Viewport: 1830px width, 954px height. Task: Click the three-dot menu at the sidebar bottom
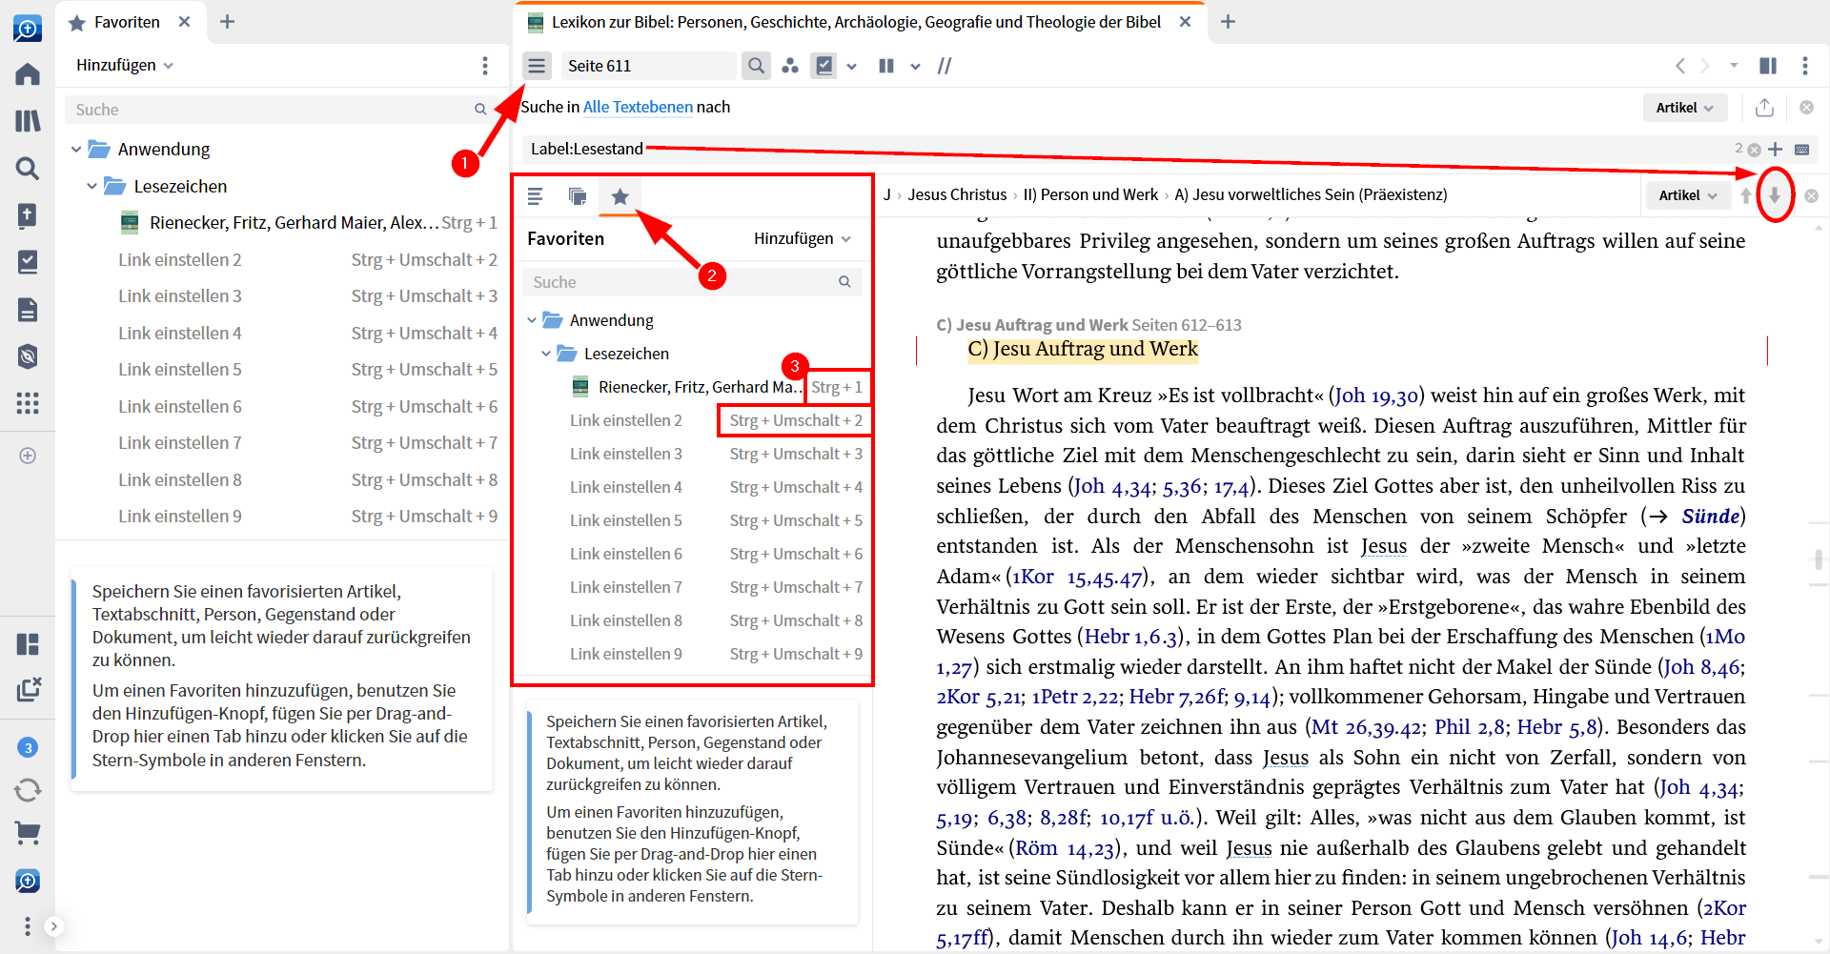tap(28, 926)
